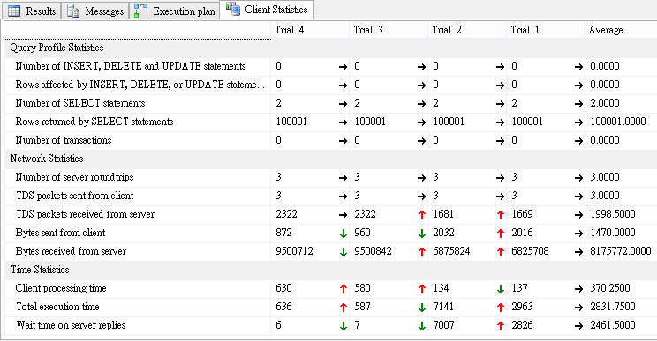Click the Results tab grid icon

point(14,11)
